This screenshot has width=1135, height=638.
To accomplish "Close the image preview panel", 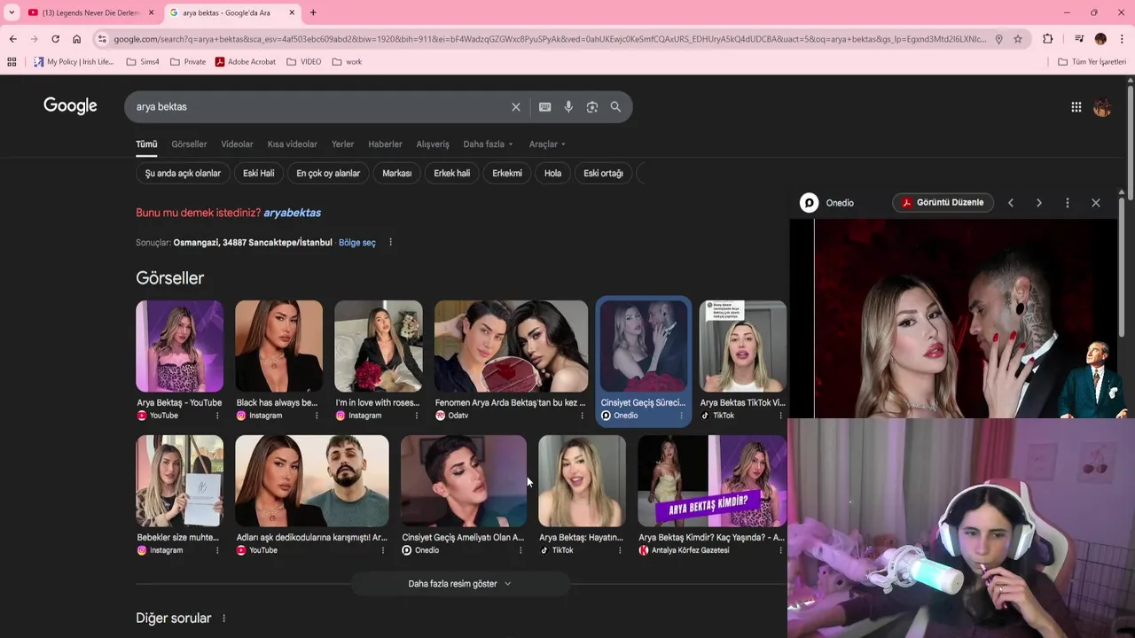I will 1095,203.
